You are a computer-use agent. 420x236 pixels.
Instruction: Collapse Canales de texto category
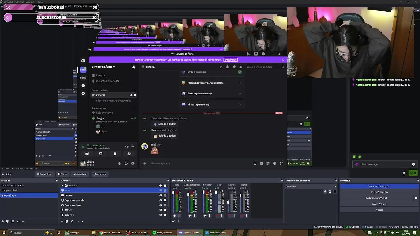pyautogui.click(x=101, y=90)
